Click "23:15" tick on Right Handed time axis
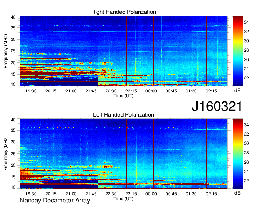The image size is (253, 205). (131, 91)
